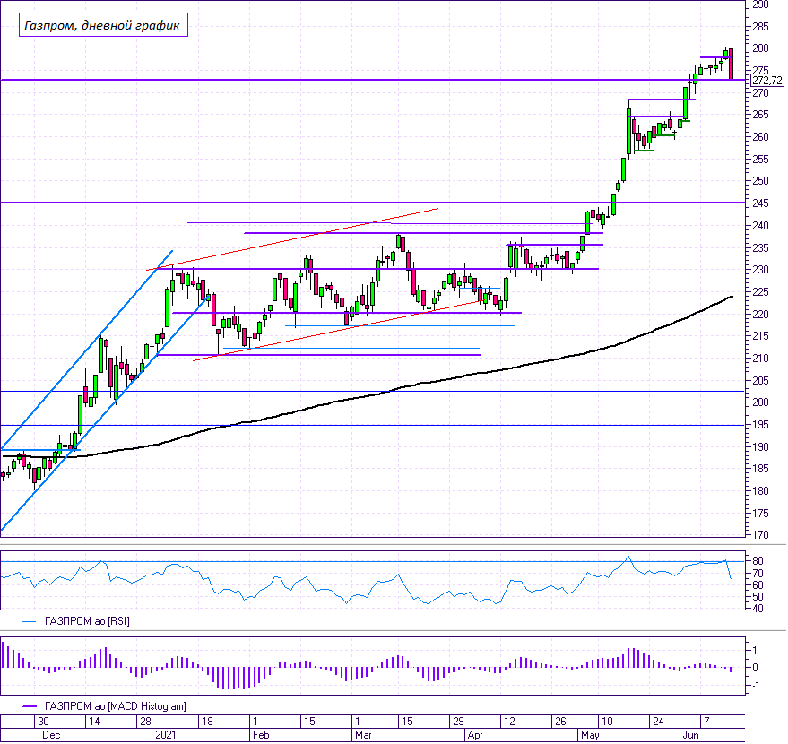Click the Jun month label
The image size is (788, 744).
click(x=691, y=735)
